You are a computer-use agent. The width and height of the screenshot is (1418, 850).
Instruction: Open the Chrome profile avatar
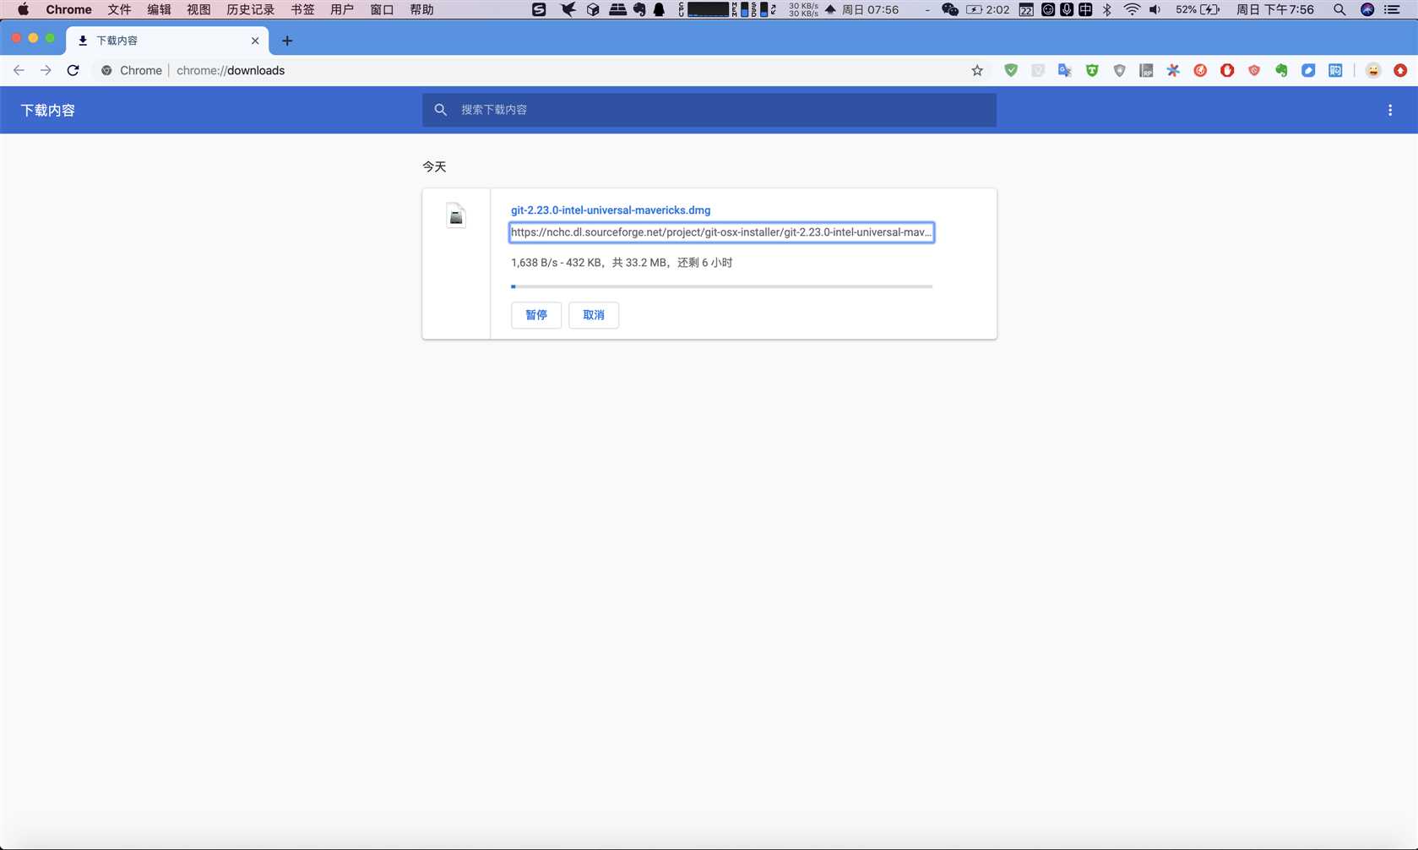pyautogui.click(x=1373, y=71)
